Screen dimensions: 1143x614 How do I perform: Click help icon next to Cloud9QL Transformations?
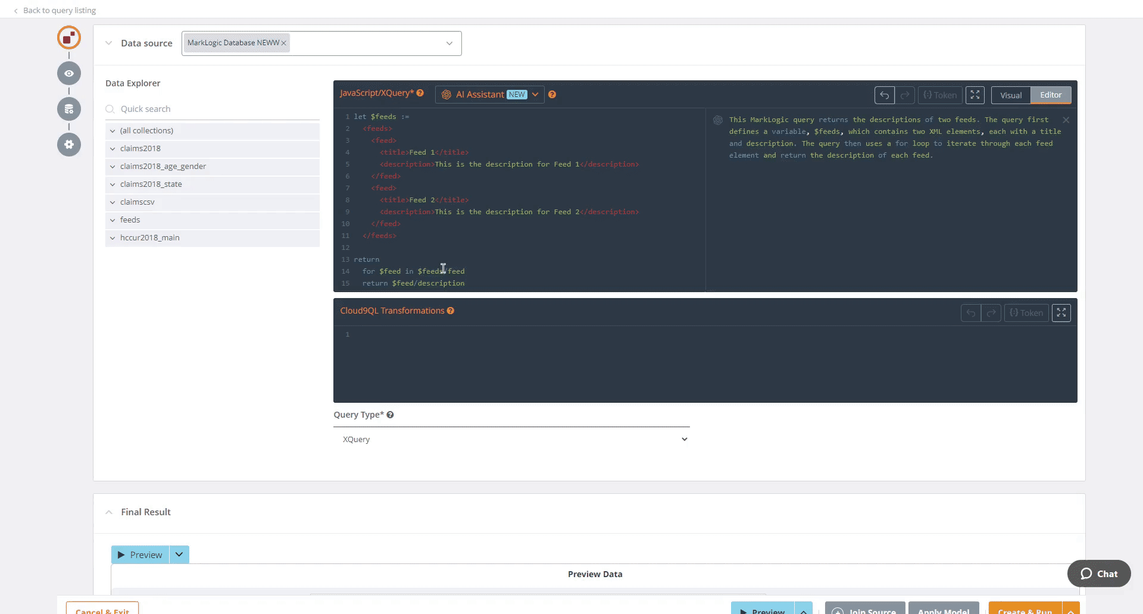point(451,311)
